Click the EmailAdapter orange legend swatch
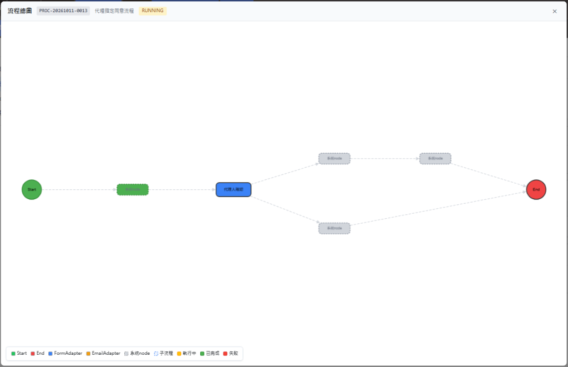Screen dimensions: 568x367 click(x=88, y=354)
